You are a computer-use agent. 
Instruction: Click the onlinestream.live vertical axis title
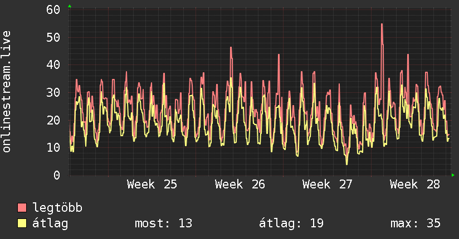pos(7,92)
